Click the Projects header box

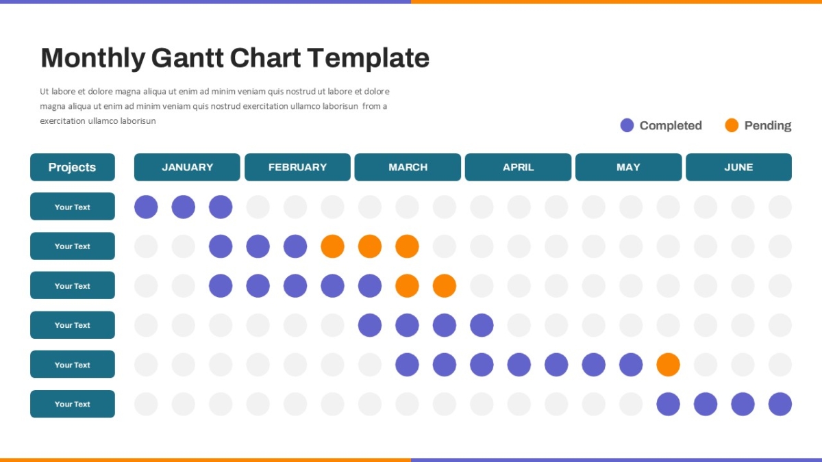pyautogui.click(x=73, y=167)
